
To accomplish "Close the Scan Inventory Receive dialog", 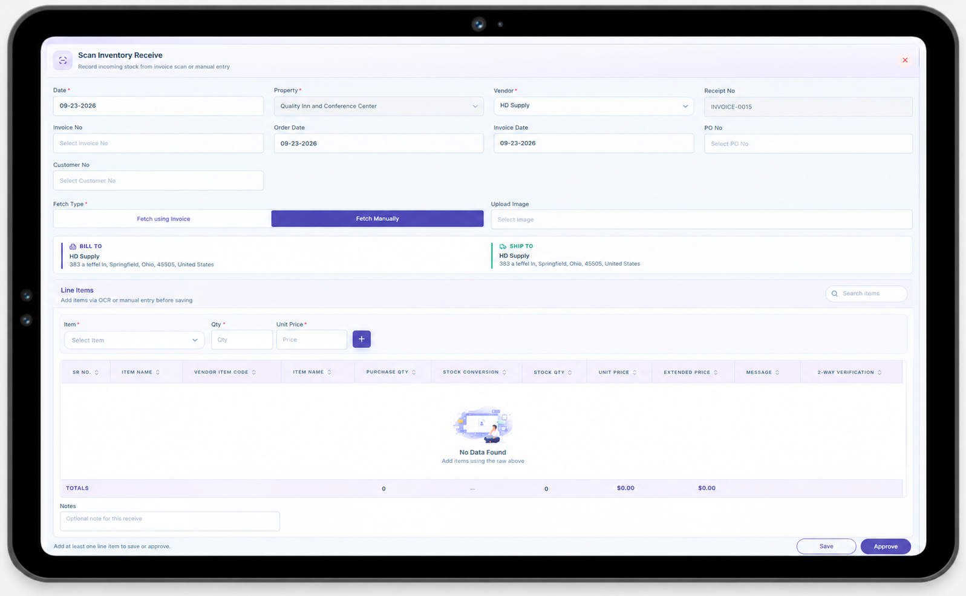I will click(x=905, y=60).
